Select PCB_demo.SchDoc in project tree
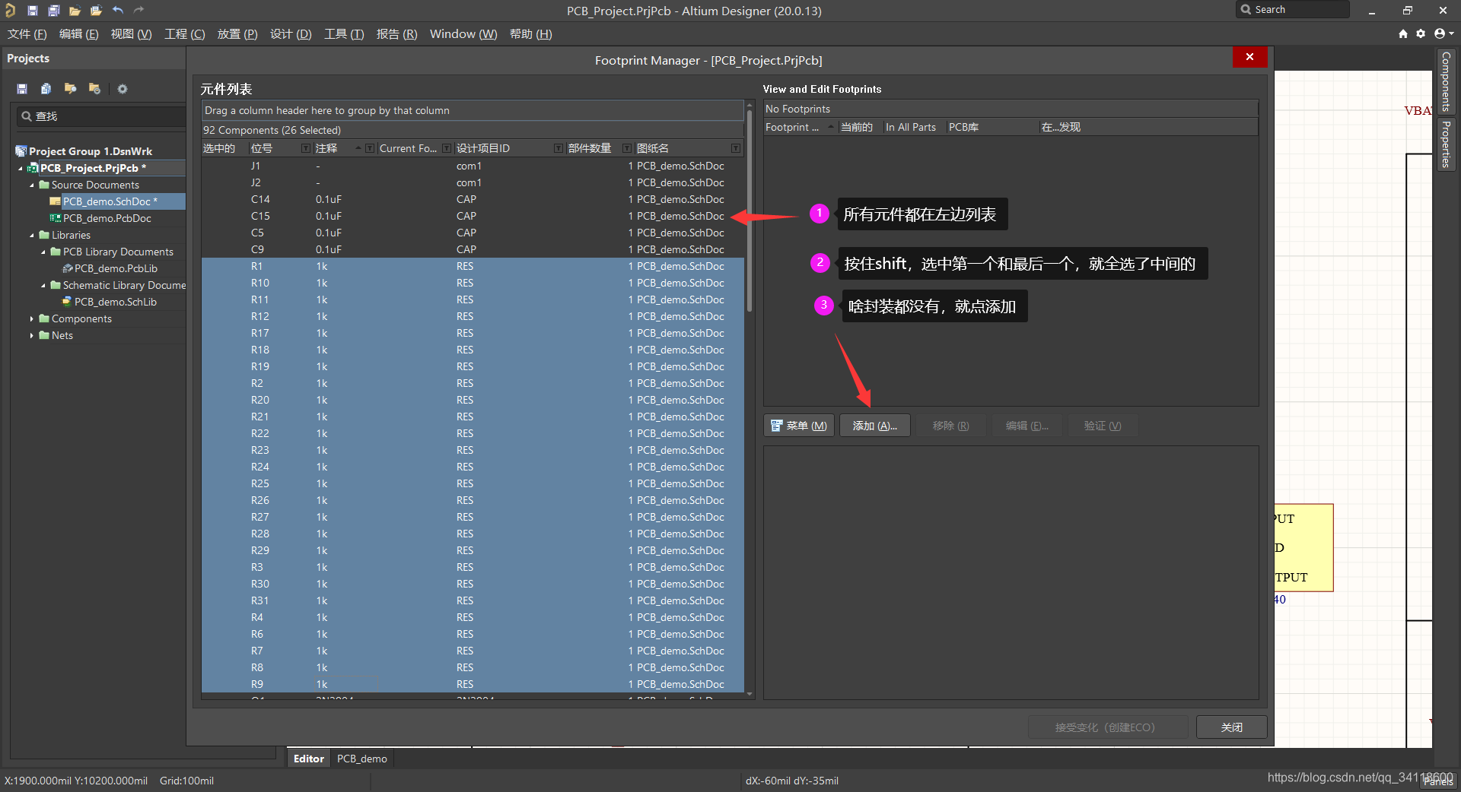Image resolution: width=1461 pixels, height=792 pixels. (x=110, y=201)
